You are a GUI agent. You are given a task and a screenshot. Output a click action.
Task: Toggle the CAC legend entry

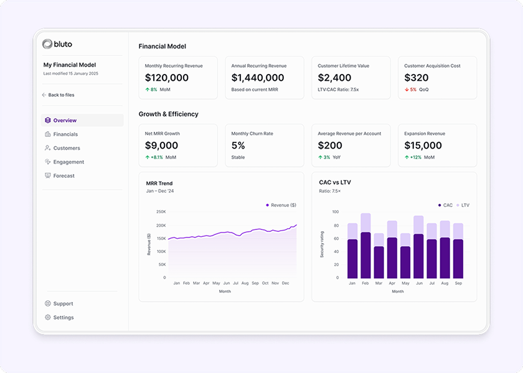click(445, 205)
